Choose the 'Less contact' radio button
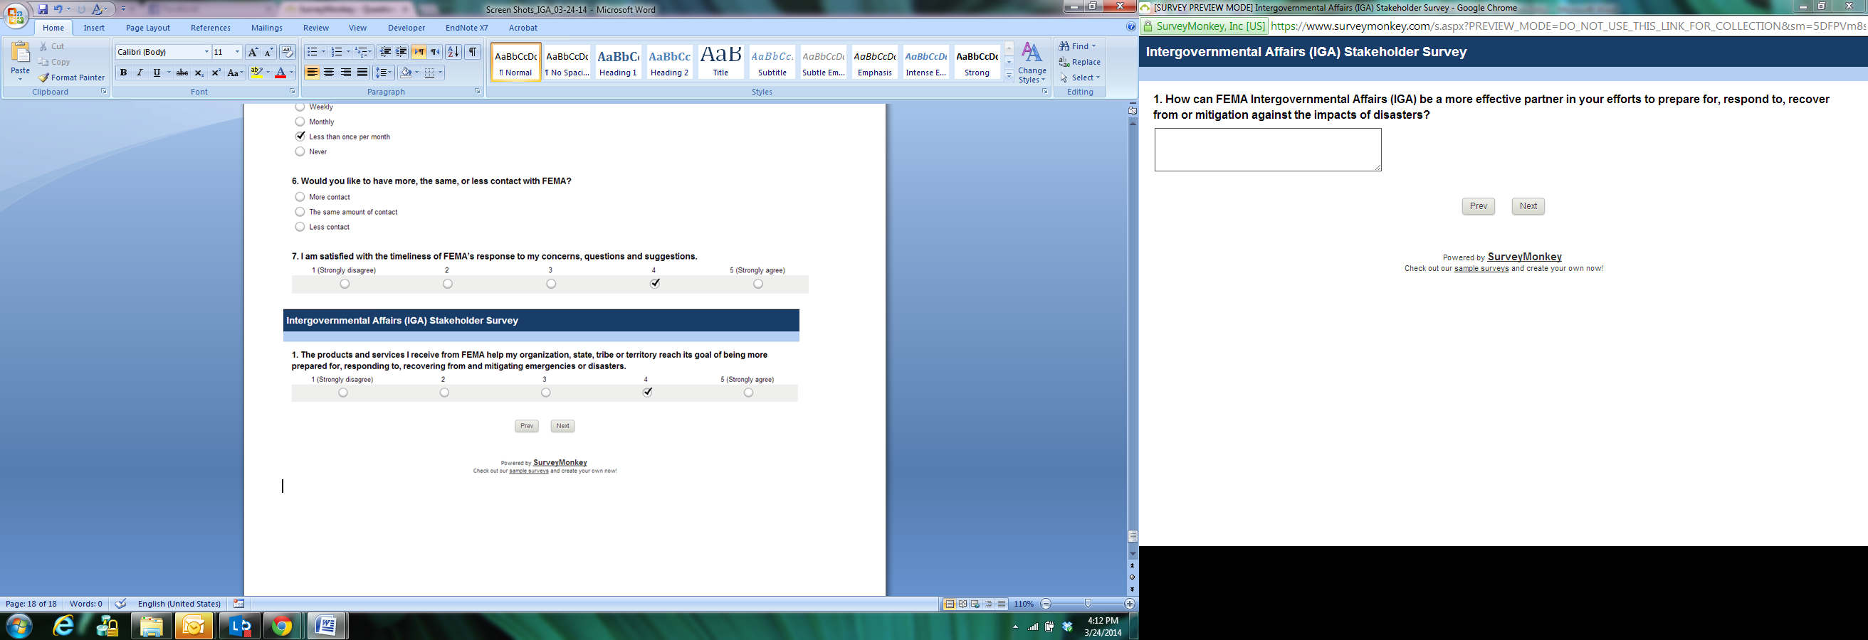1868x640 pixels. pos(300,228)
